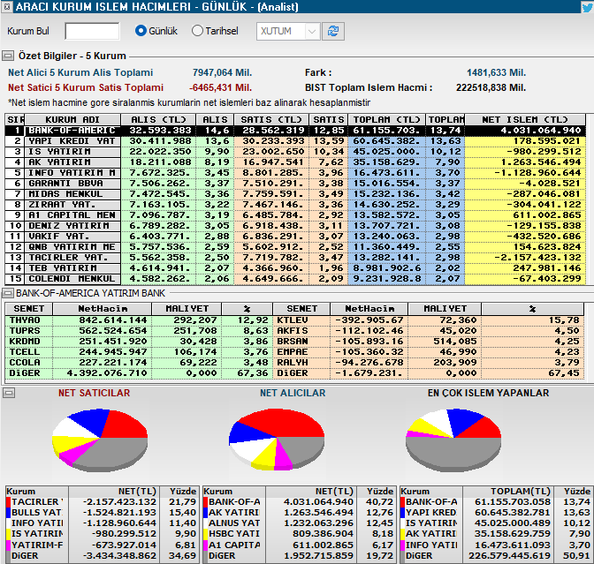Click the MALIYET header in sell table
The image size is (594, 564).
(x=445, y=309)
